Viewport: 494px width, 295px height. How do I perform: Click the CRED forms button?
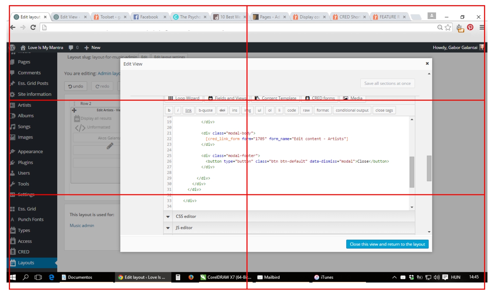coord(320,98)
